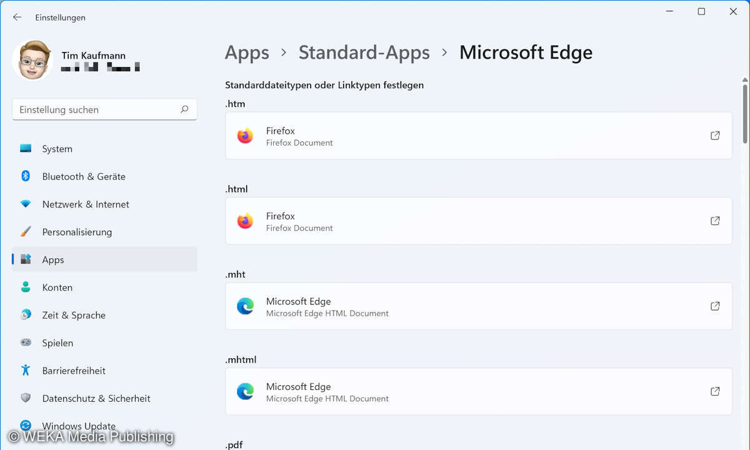Select Netzwerk & Internet in the sidebar
The height and width of the screenshot is (450, 750).
coord(105,204)
